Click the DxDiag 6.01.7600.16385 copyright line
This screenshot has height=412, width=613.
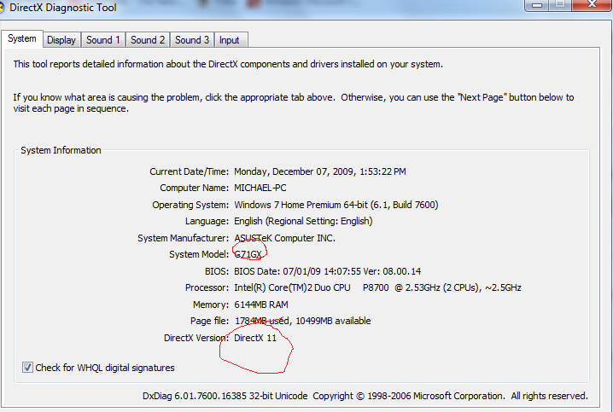(x=365, y=396)
